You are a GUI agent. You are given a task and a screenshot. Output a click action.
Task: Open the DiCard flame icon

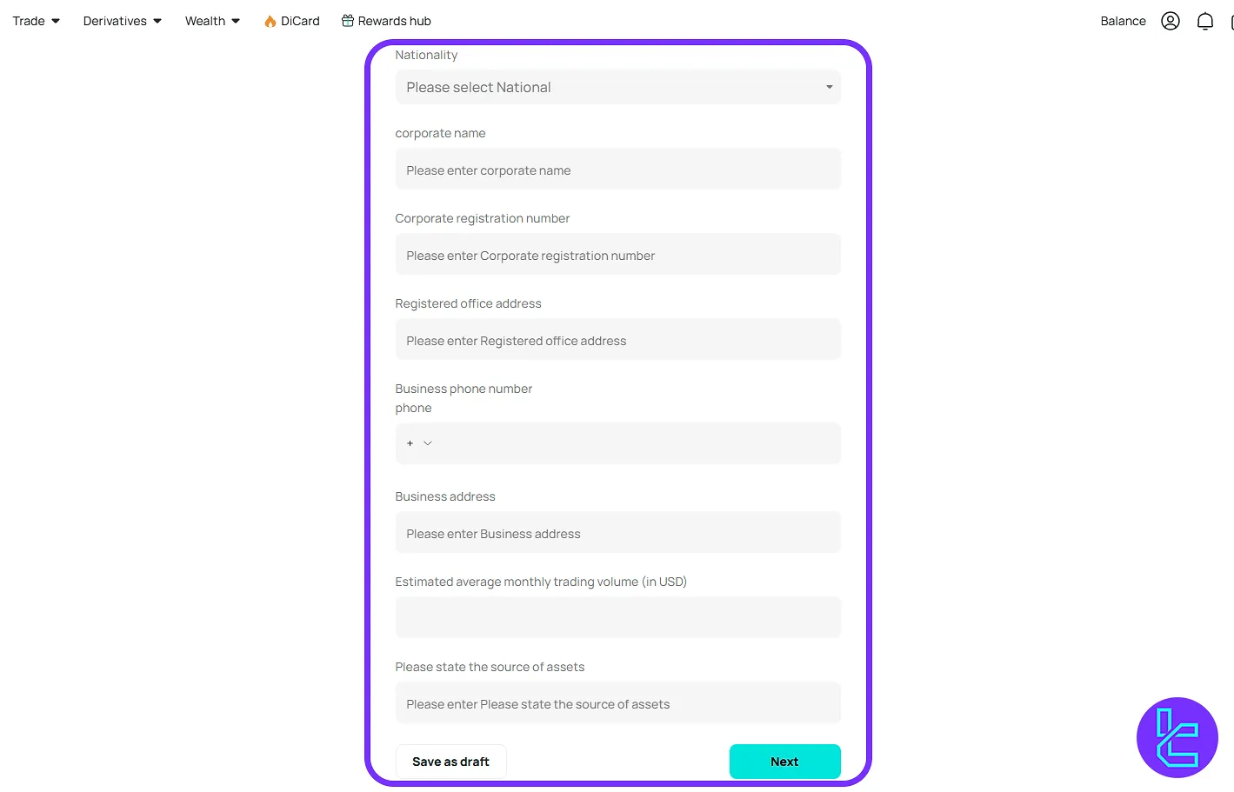click(269, 20)
